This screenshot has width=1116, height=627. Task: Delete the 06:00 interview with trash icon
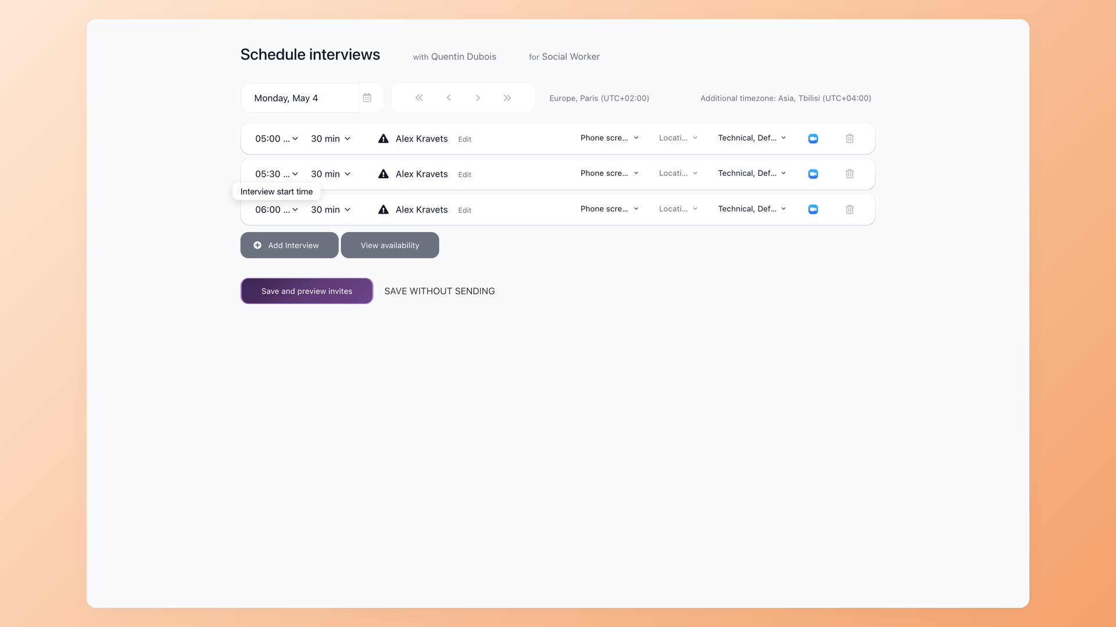[850, 209]
